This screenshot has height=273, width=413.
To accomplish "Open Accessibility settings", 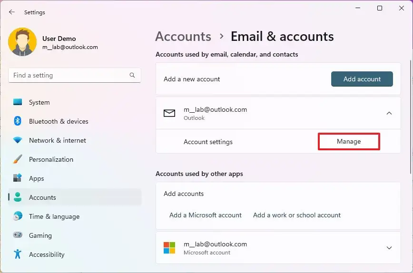I will pos(75,254).
